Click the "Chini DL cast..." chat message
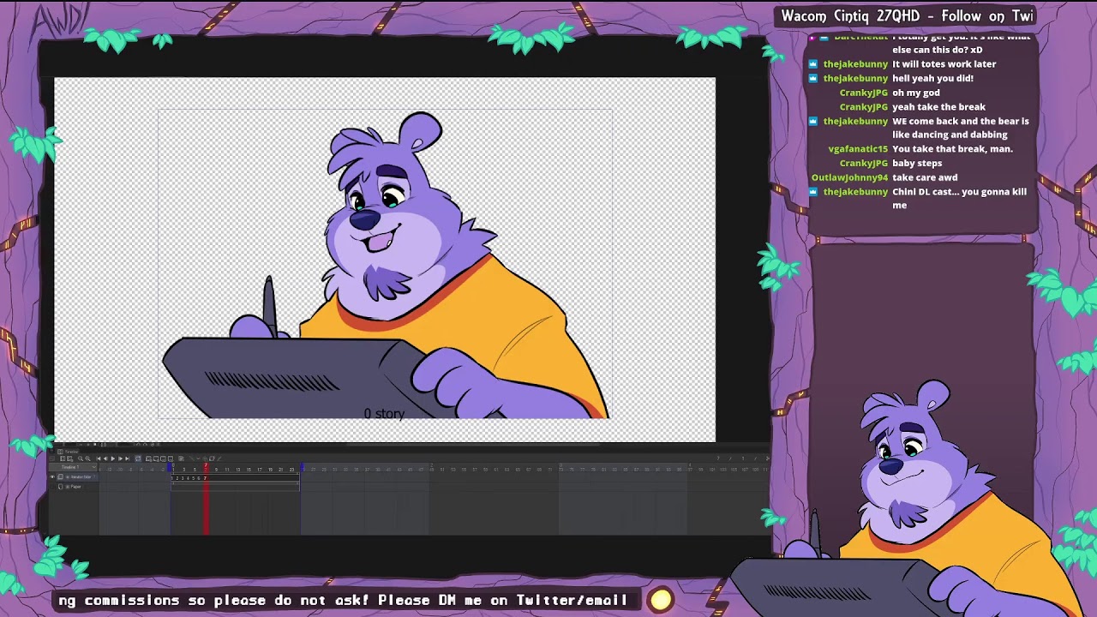This screenshot has width=1097, height=617. 959,198
